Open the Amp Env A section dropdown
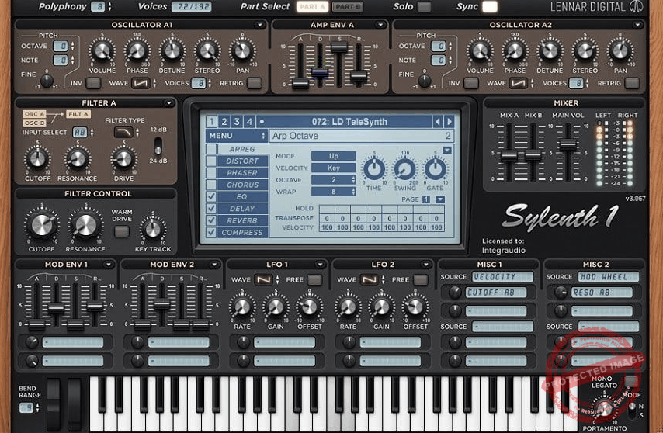 pyautogui.click(x=380, y=25)
